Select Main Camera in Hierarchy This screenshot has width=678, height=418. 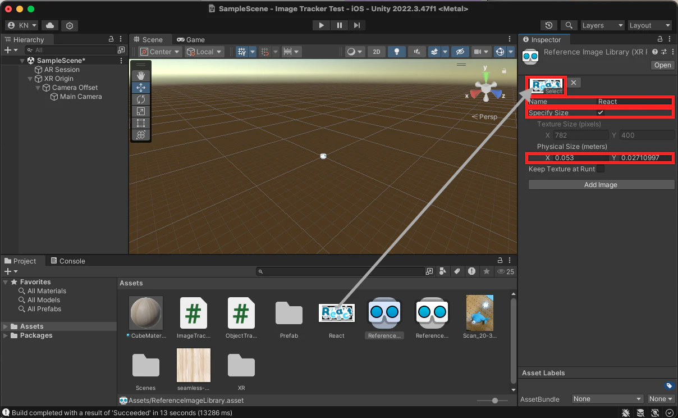pyautogui.click(x=81, y=97)
